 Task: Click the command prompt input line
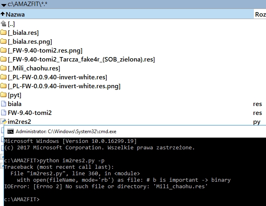(x=81, y=200)
